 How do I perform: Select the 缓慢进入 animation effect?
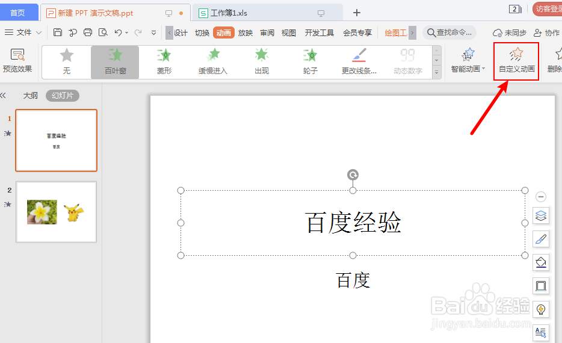tap(213, 61)
